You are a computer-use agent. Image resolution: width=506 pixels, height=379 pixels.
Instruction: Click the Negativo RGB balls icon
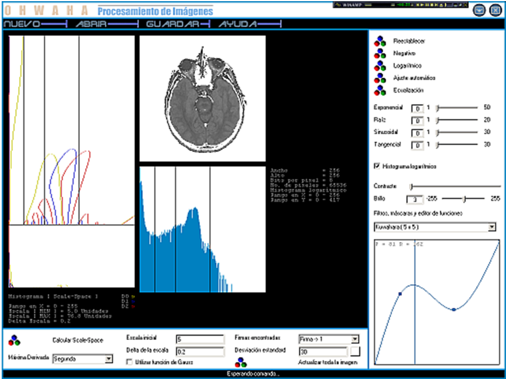click(x=380, y=54)
